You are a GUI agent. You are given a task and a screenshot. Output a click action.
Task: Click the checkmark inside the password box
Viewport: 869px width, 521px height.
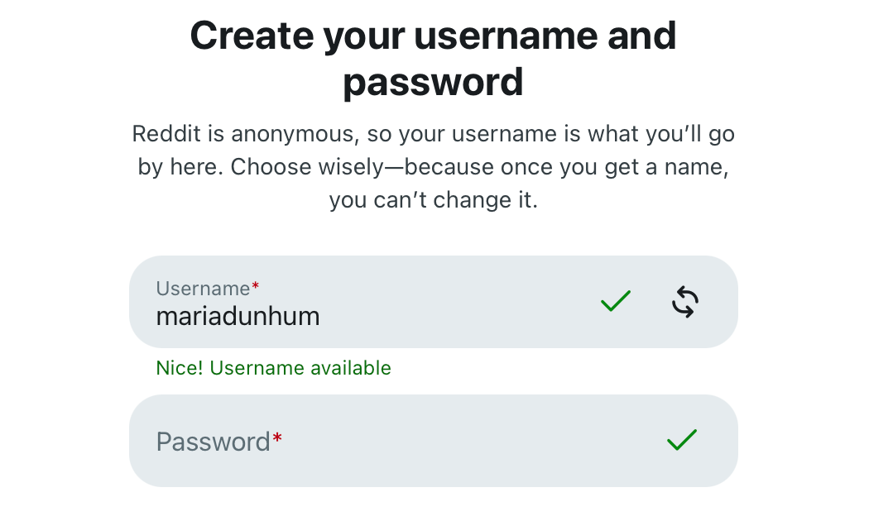[x=682, y=440]
